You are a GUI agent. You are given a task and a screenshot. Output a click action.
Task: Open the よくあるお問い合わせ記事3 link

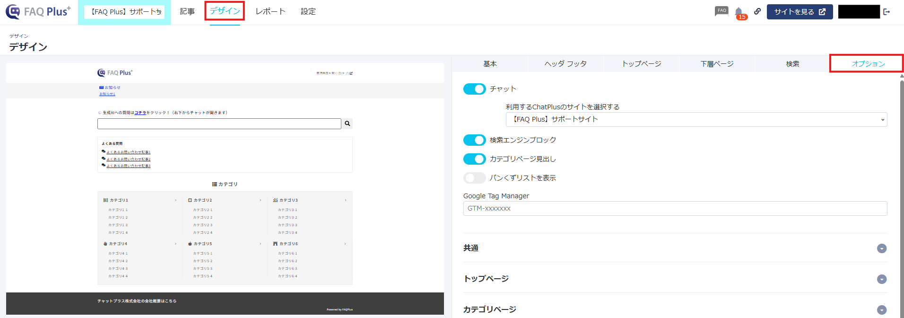(129, 166)
